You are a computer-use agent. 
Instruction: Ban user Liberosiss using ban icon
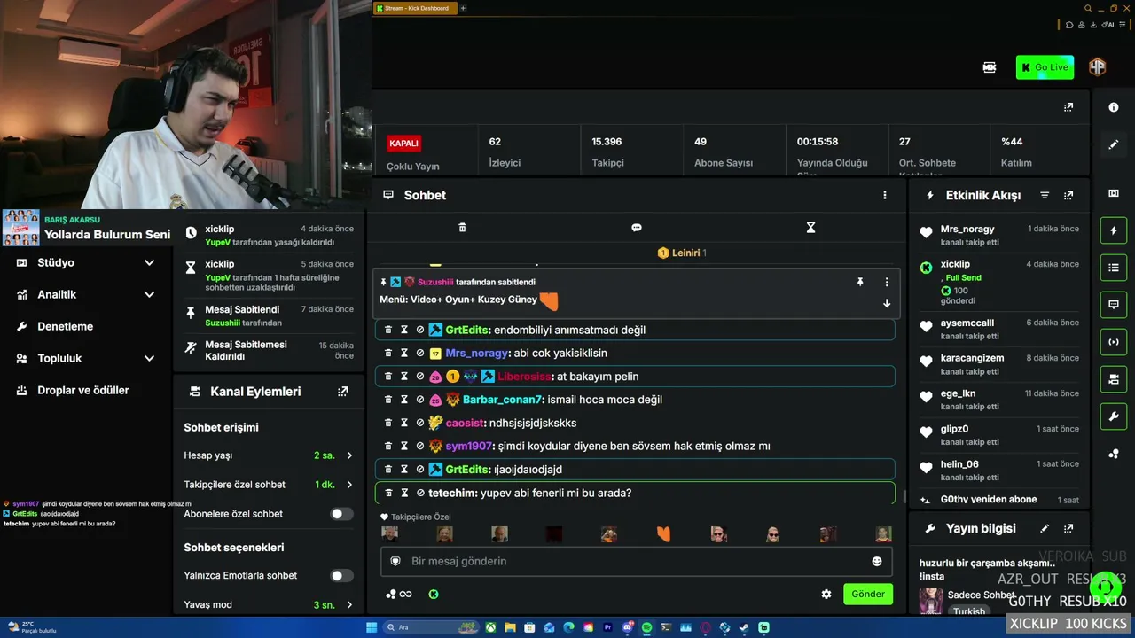pos(420,377)
